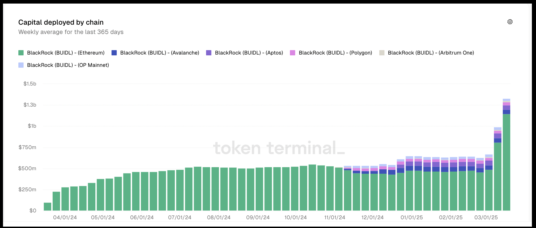The width and height of the screenshot is (536, 228).
Task: Click the 03/01/25 x-axis date label
Action: [486, 218]
